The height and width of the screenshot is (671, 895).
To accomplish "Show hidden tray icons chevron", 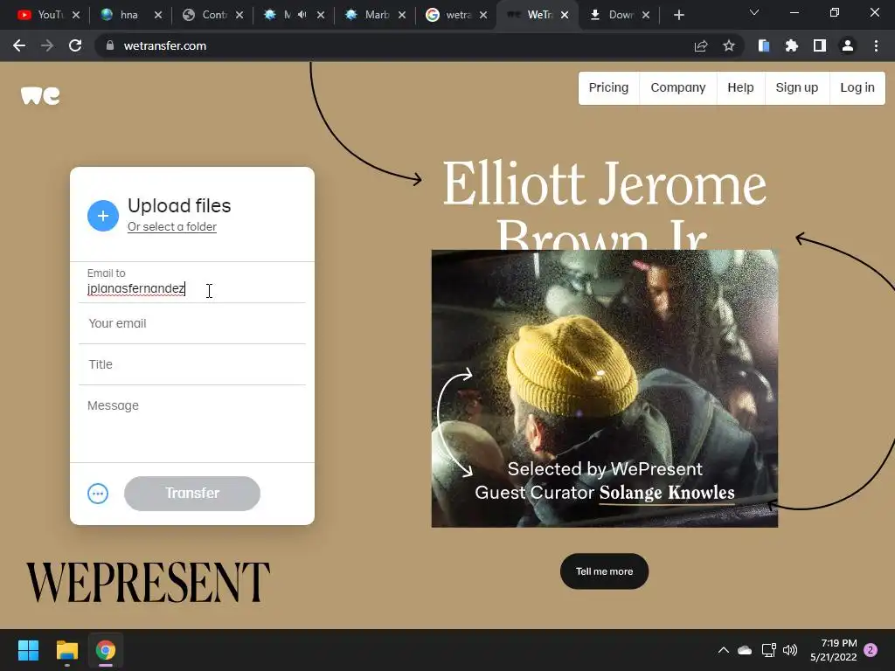I will (723, 650).
